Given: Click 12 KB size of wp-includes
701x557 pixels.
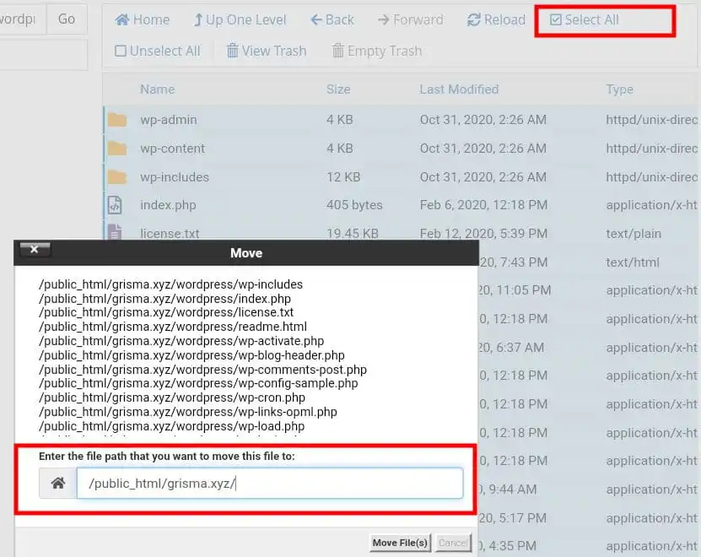Looking at the screenshot, I should point(343,177).
